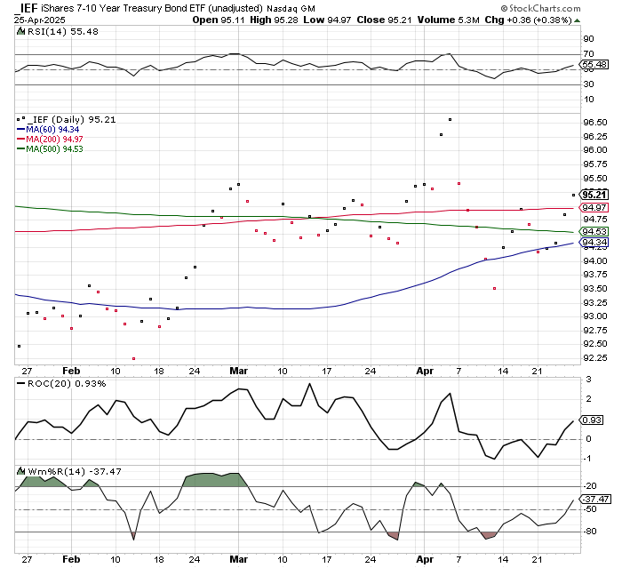Click the 37.47 Williams %R value tag

tap(594, 500)
